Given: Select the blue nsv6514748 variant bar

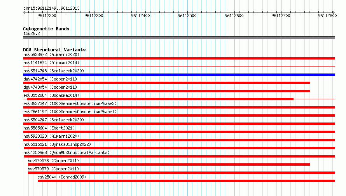Looking at the screenshot, I should 179,75.
